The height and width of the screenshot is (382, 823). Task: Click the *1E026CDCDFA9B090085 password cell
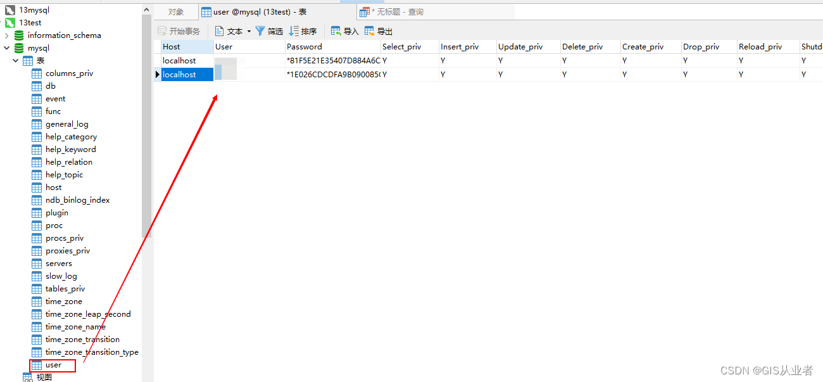333,74
